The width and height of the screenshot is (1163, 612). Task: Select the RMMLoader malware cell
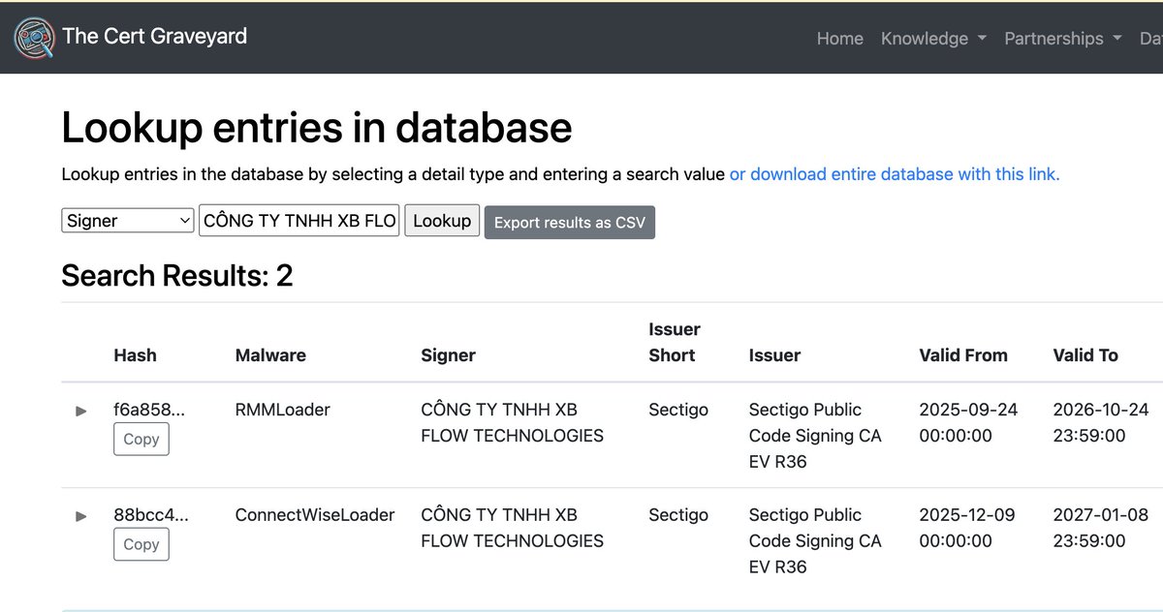click(x=283, y=410)
